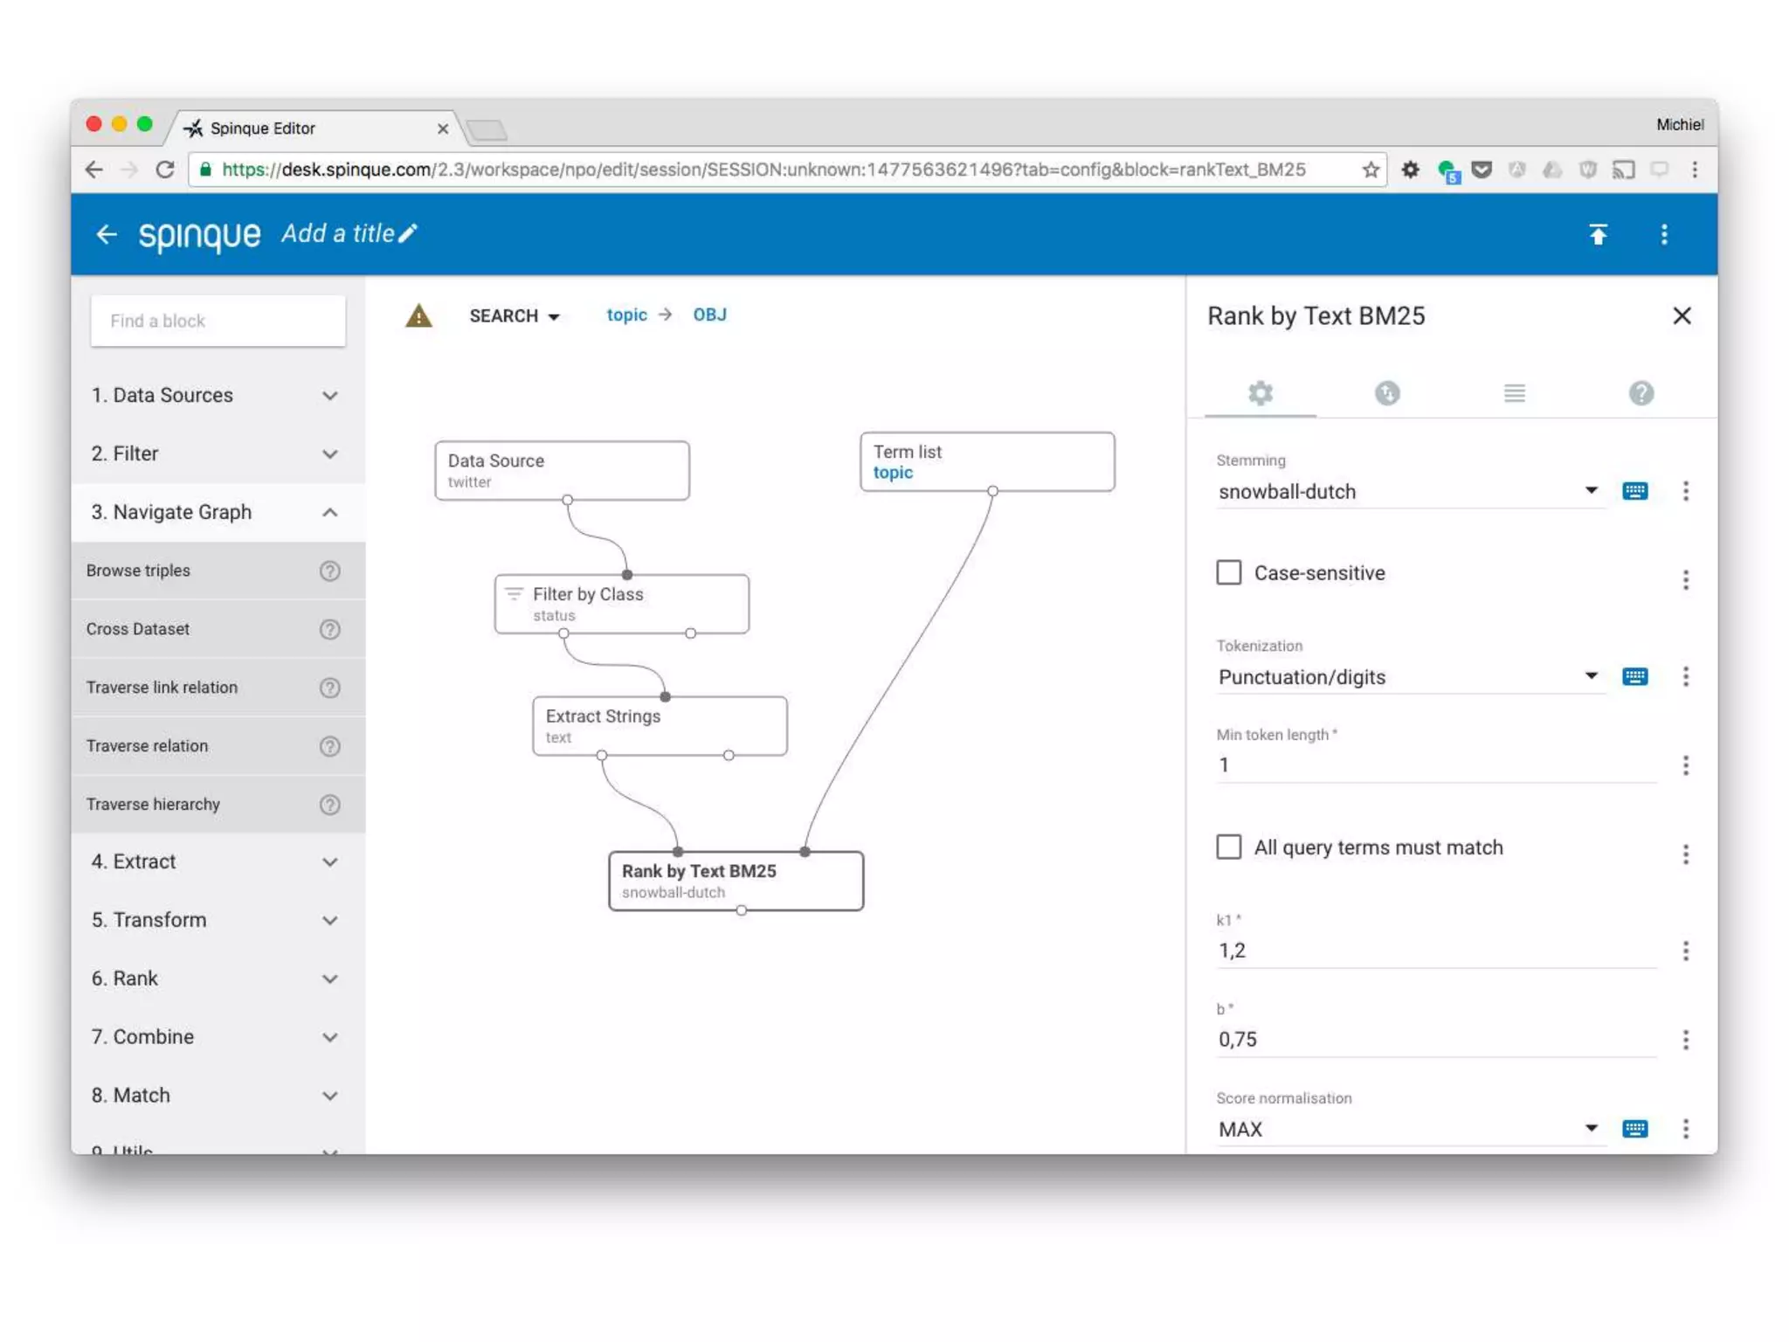
Task: Show help for Traverse link relation
Action: point(329,688)
